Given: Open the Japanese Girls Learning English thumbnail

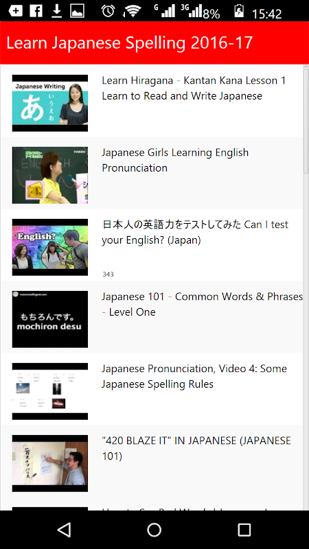Looking at the screenshot, I should click(50, 175).
